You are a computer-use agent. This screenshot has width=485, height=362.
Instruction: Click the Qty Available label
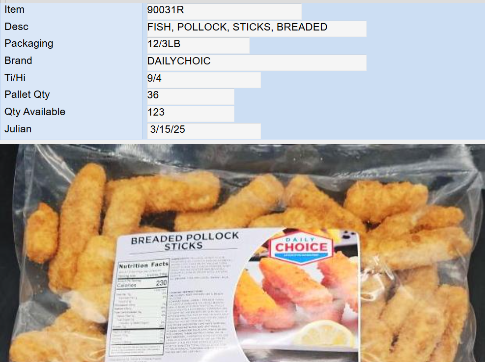pyautogui.click(x=35, y=112)
